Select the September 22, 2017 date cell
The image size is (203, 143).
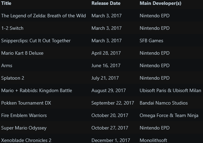pyautogui.click(x=113, y=103)
